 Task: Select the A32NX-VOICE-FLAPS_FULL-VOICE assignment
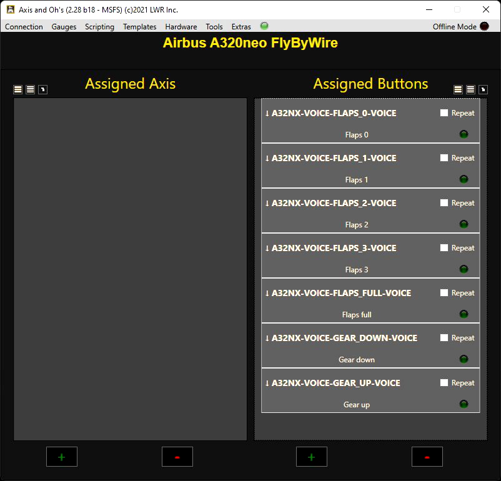(370, 300)
